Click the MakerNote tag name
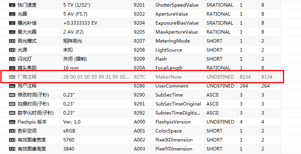Screen dimensions: 301x154 [168, 77]
